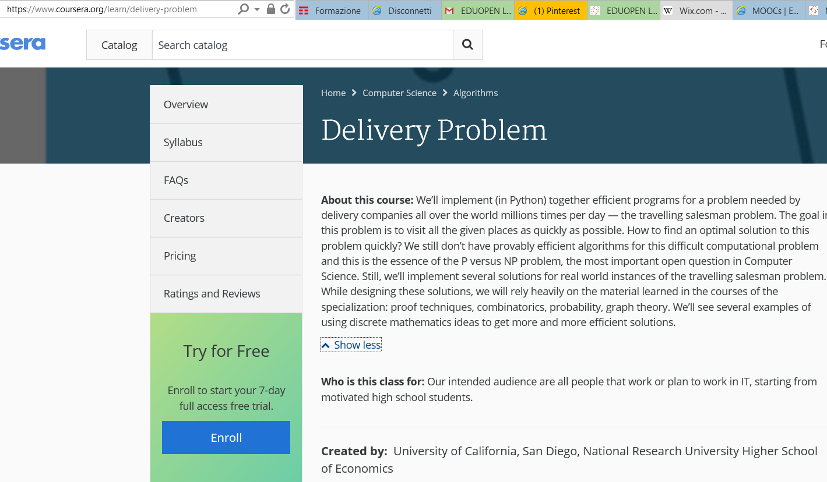
Task: Click the Coursera logo
Action: 23,44
